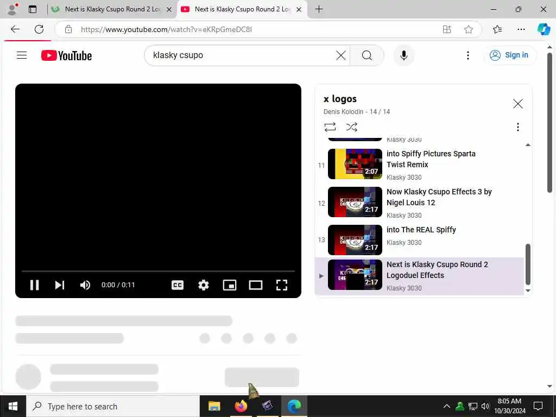This screenshot has width=556, height=417.
Task: Toggle closed captions CC button
Action: pyautogui.click(x=178, y=285)
